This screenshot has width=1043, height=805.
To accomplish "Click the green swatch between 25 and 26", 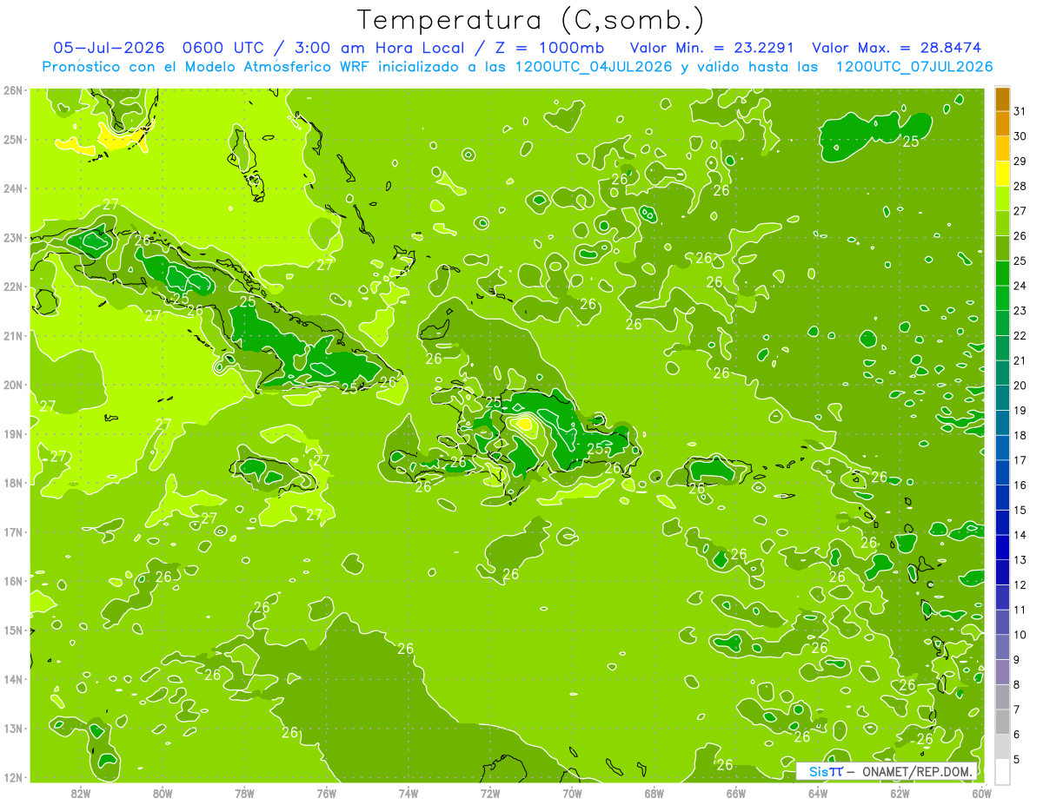I will pyautogui.click(x=1002, y=247).
